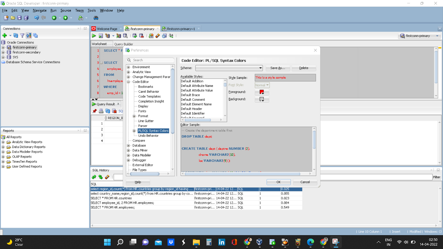
Task: Open the Tools menu
Action: (92, 11)
